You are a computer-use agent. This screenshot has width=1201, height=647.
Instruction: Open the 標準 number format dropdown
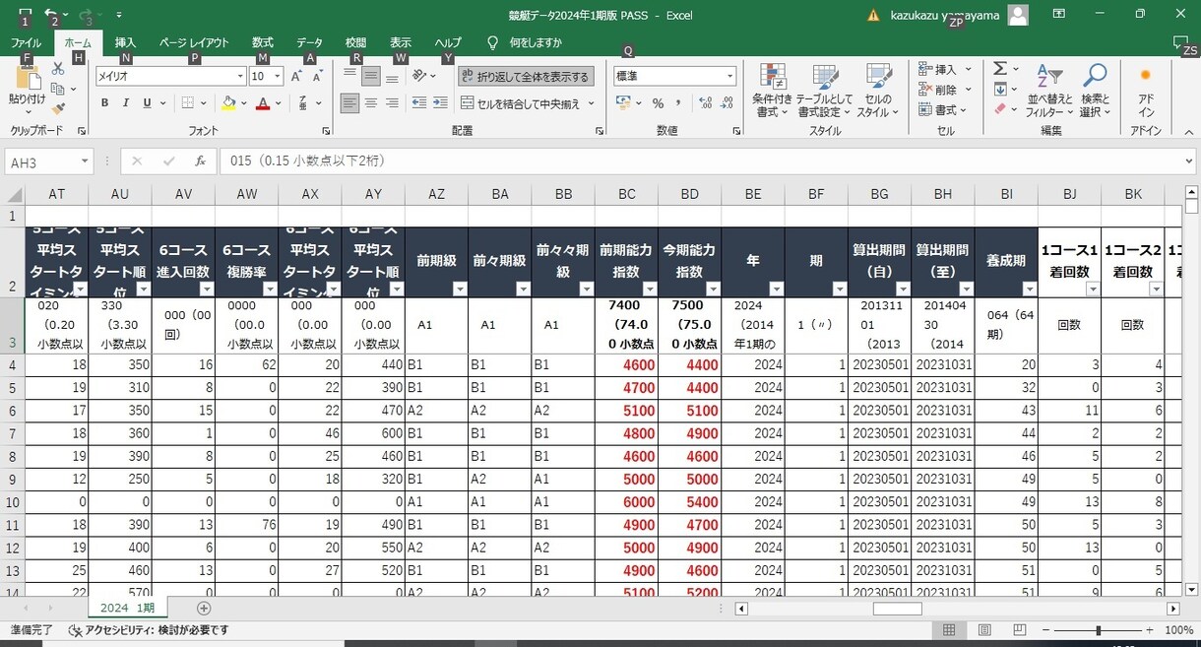[729, 76]
